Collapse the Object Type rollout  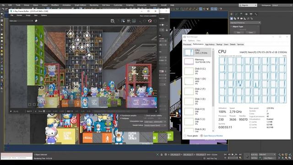[x=238, y=27]
